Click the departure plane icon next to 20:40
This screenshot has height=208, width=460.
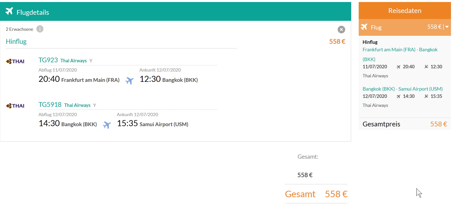tap(398, 67)
